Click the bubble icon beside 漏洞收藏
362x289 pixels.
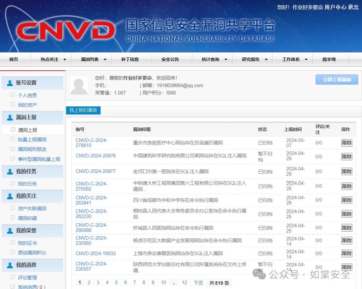[13, 218]
